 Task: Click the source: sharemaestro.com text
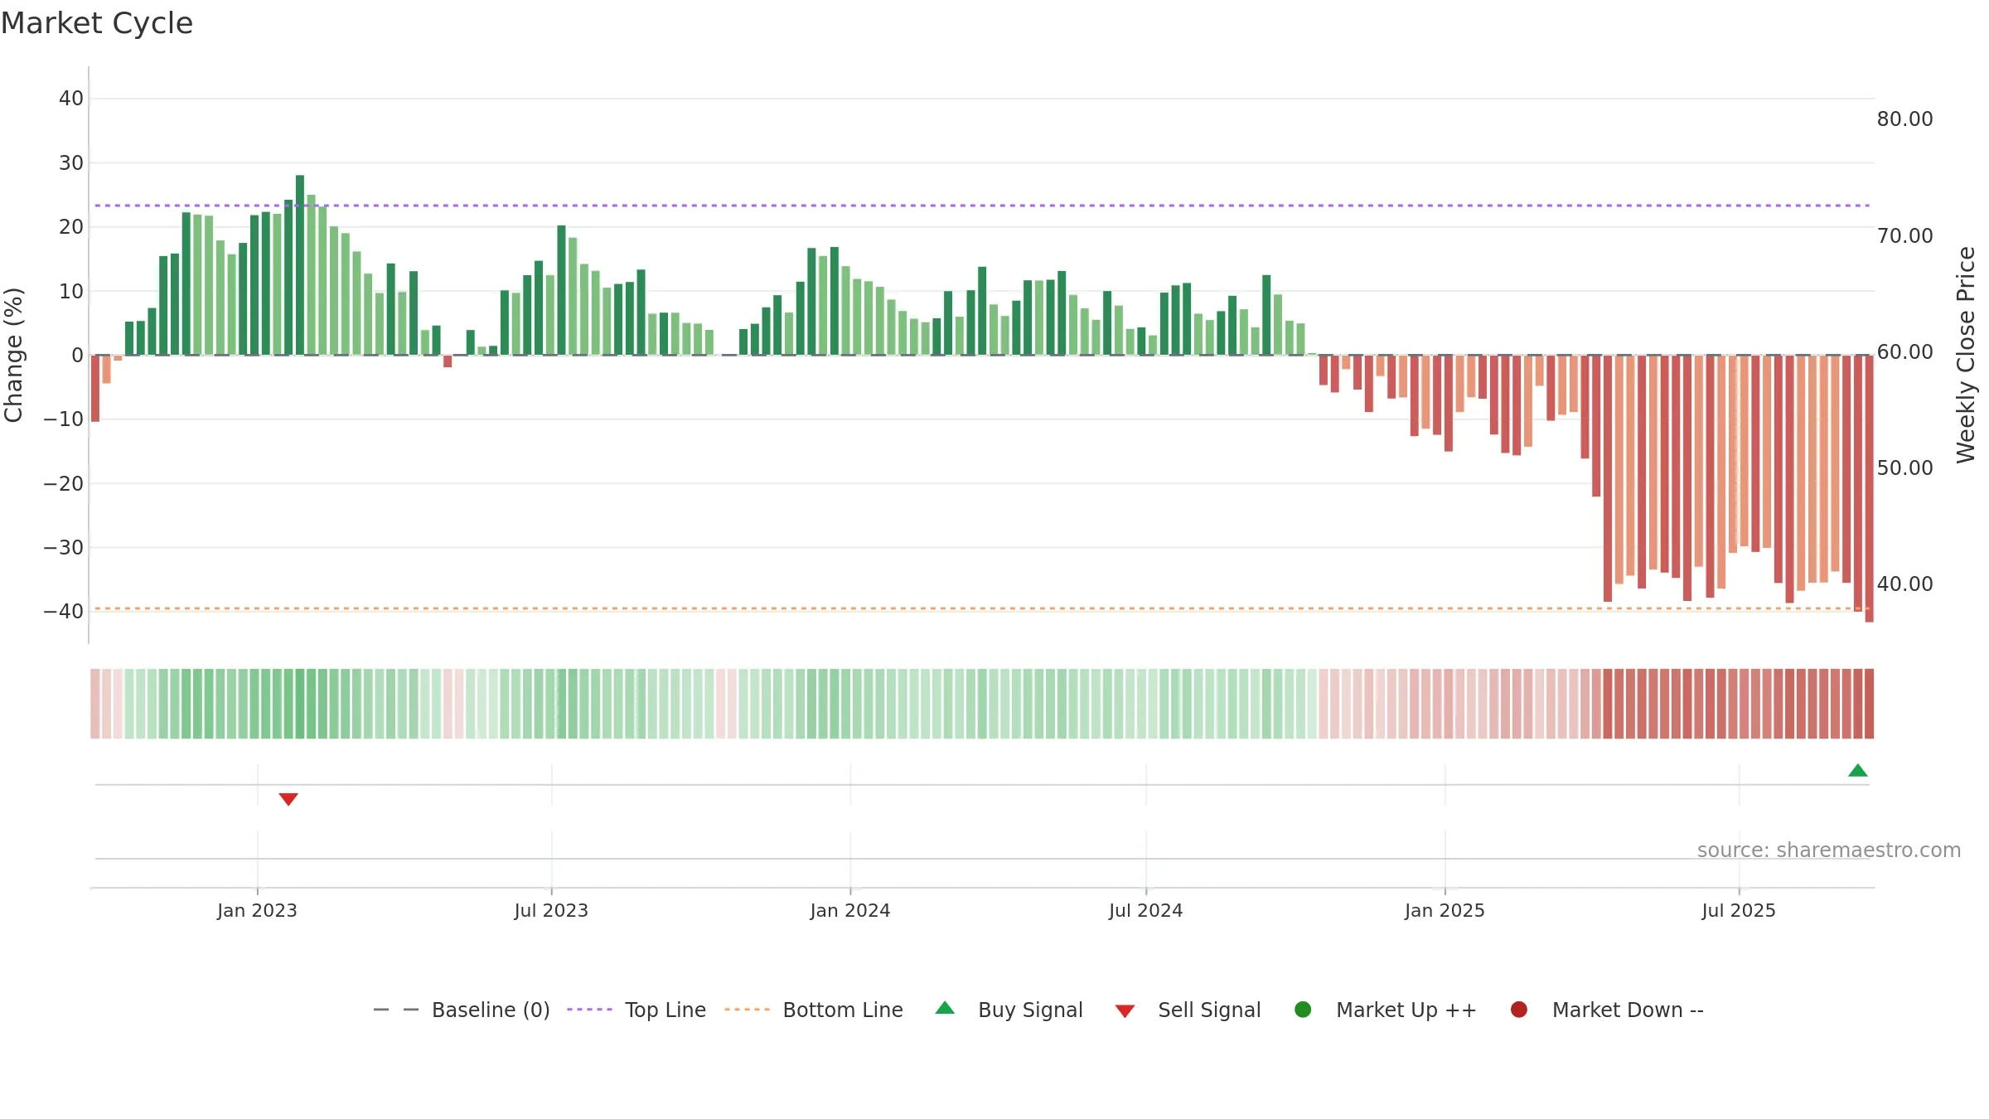(1829, 850)
